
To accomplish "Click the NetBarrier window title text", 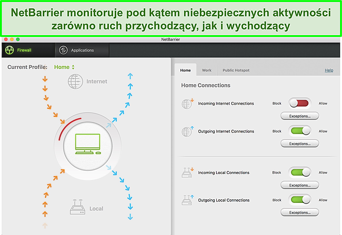I will point(170,39).
